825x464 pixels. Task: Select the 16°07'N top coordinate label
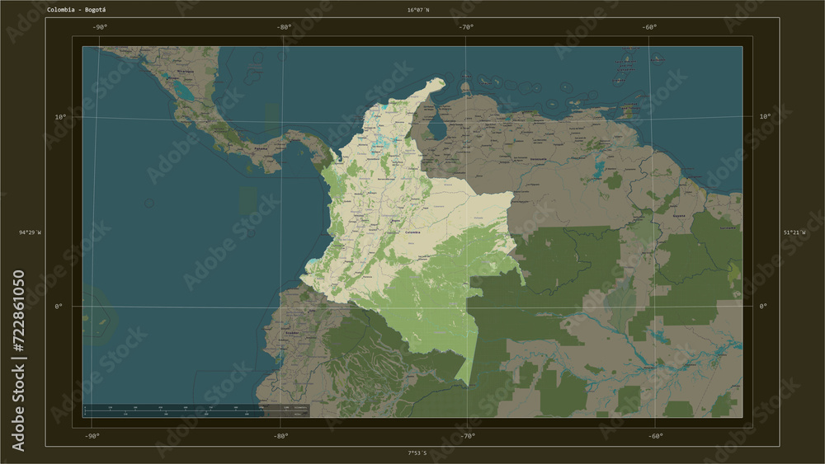pos(418,10)
